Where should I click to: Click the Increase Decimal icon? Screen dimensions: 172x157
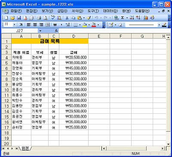click(x=68, y=25)
